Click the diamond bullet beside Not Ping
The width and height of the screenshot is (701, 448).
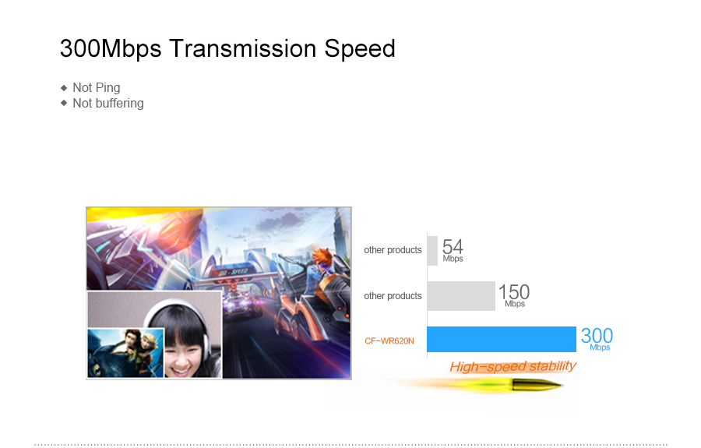tap(64, 87)
